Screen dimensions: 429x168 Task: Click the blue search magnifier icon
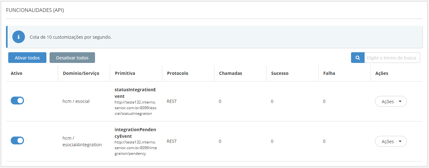point(358,58)
